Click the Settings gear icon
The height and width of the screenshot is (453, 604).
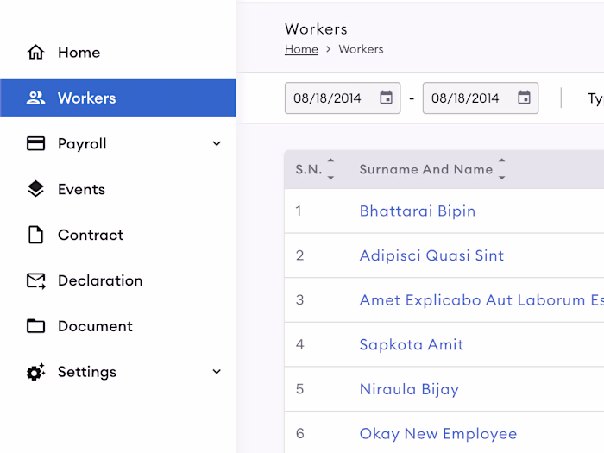[x=36, y=372]
